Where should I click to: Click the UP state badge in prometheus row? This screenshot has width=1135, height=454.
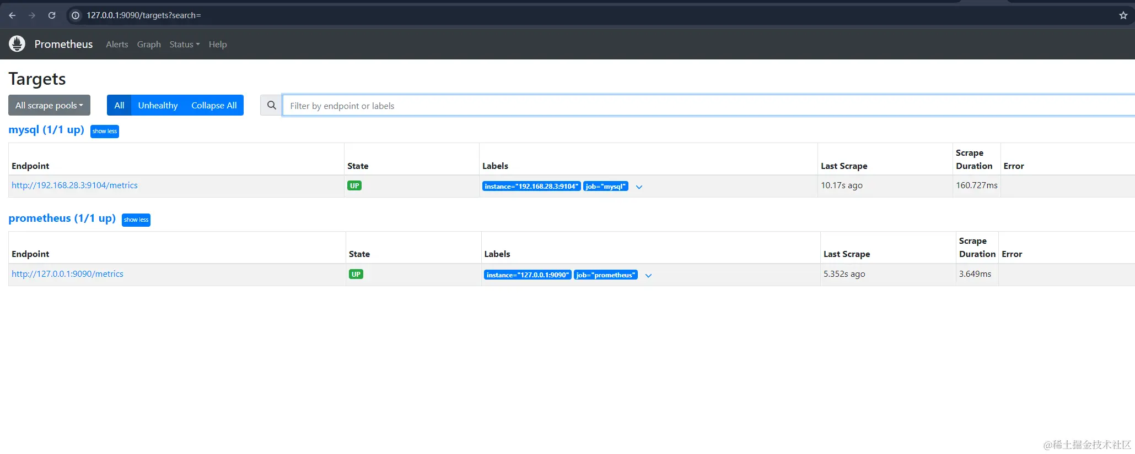pyautogui.click(x=356, y=275)
